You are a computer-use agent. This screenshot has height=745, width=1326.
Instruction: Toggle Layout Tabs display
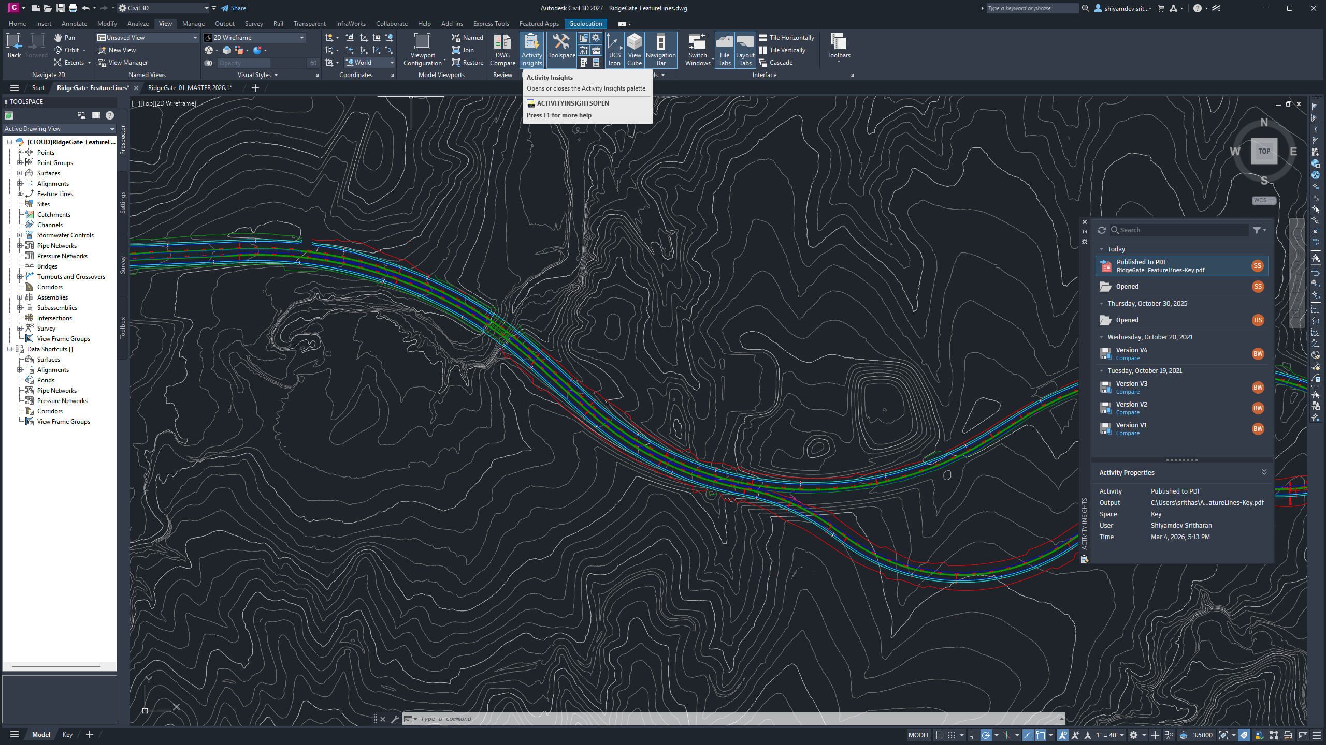745,50
